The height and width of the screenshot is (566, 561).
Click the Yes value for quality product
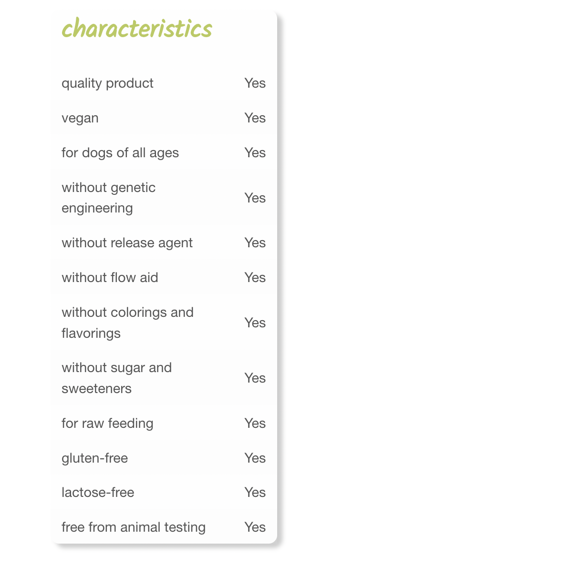[255, 83]
